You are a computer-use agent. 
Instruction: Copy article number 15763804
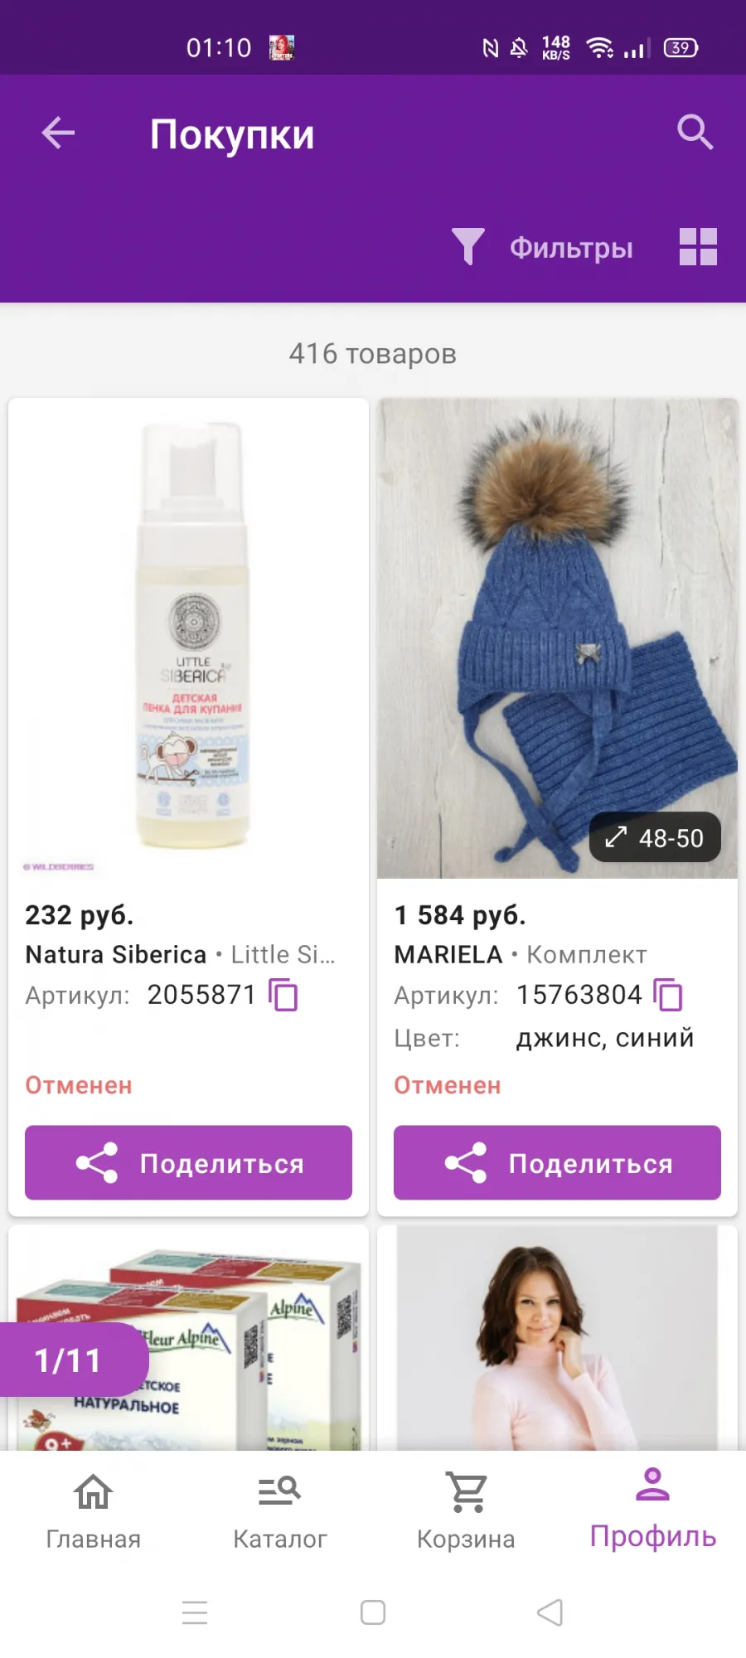click(x=668, y=995)
